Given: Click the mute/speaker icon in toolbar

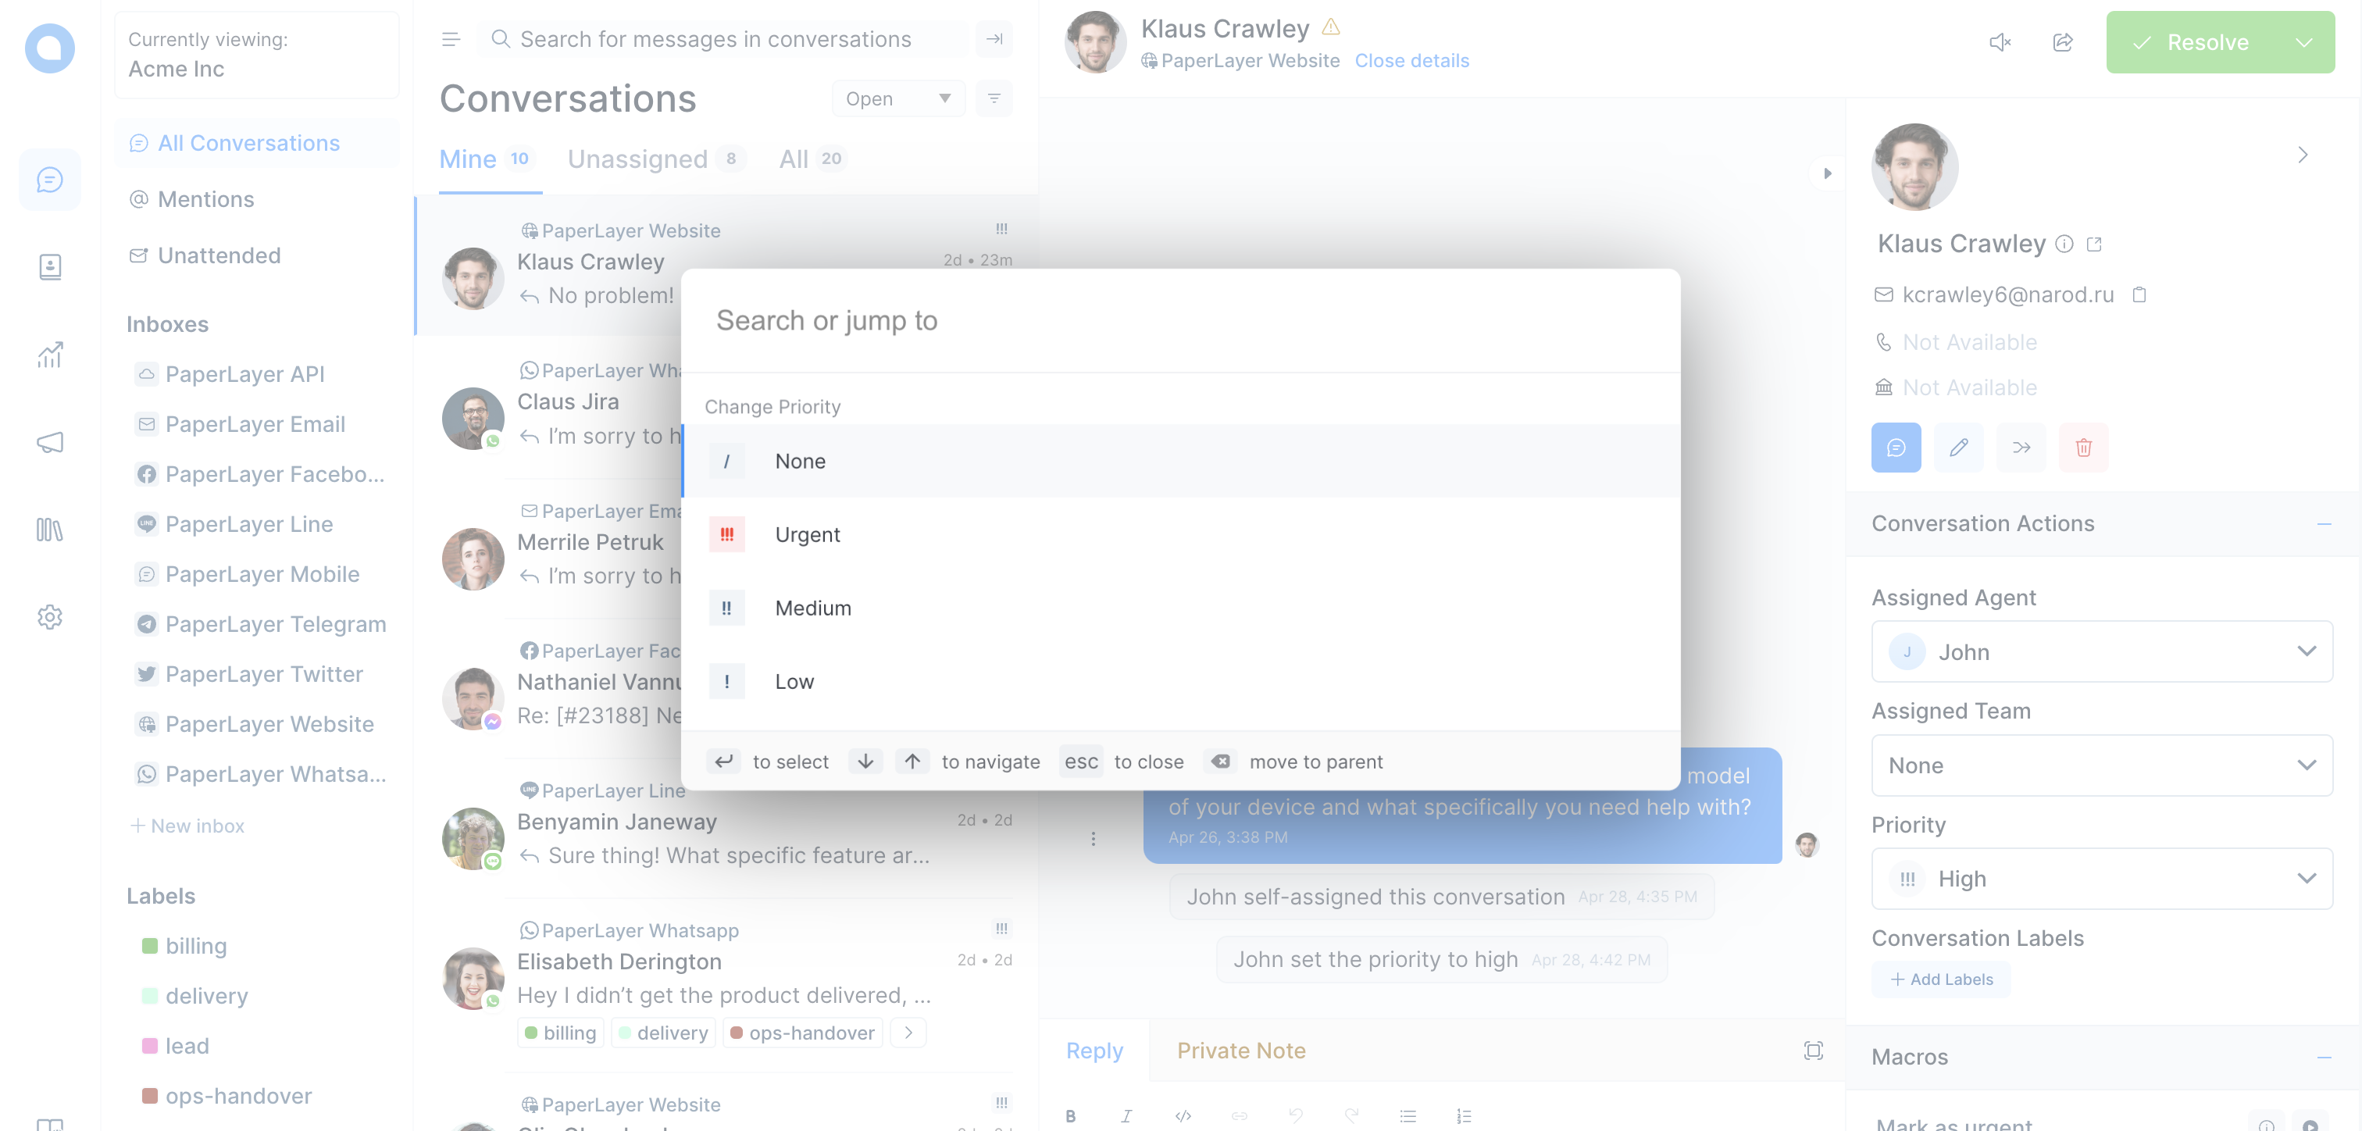Looking at the screenshot, I should coord(1999,41).
